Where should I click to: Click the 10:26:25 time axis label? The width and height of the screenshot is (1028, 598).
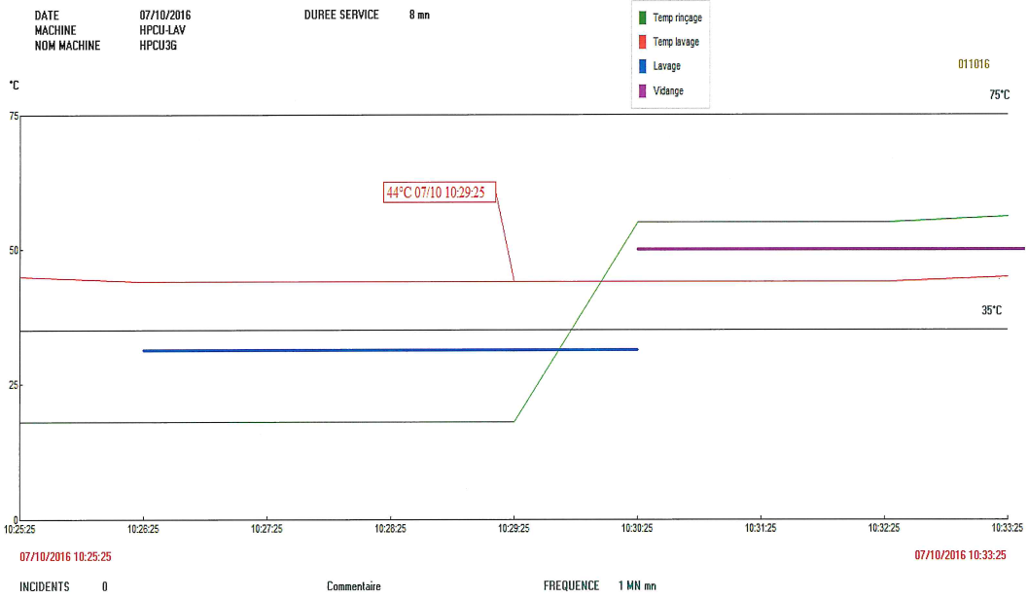point(144,530)
